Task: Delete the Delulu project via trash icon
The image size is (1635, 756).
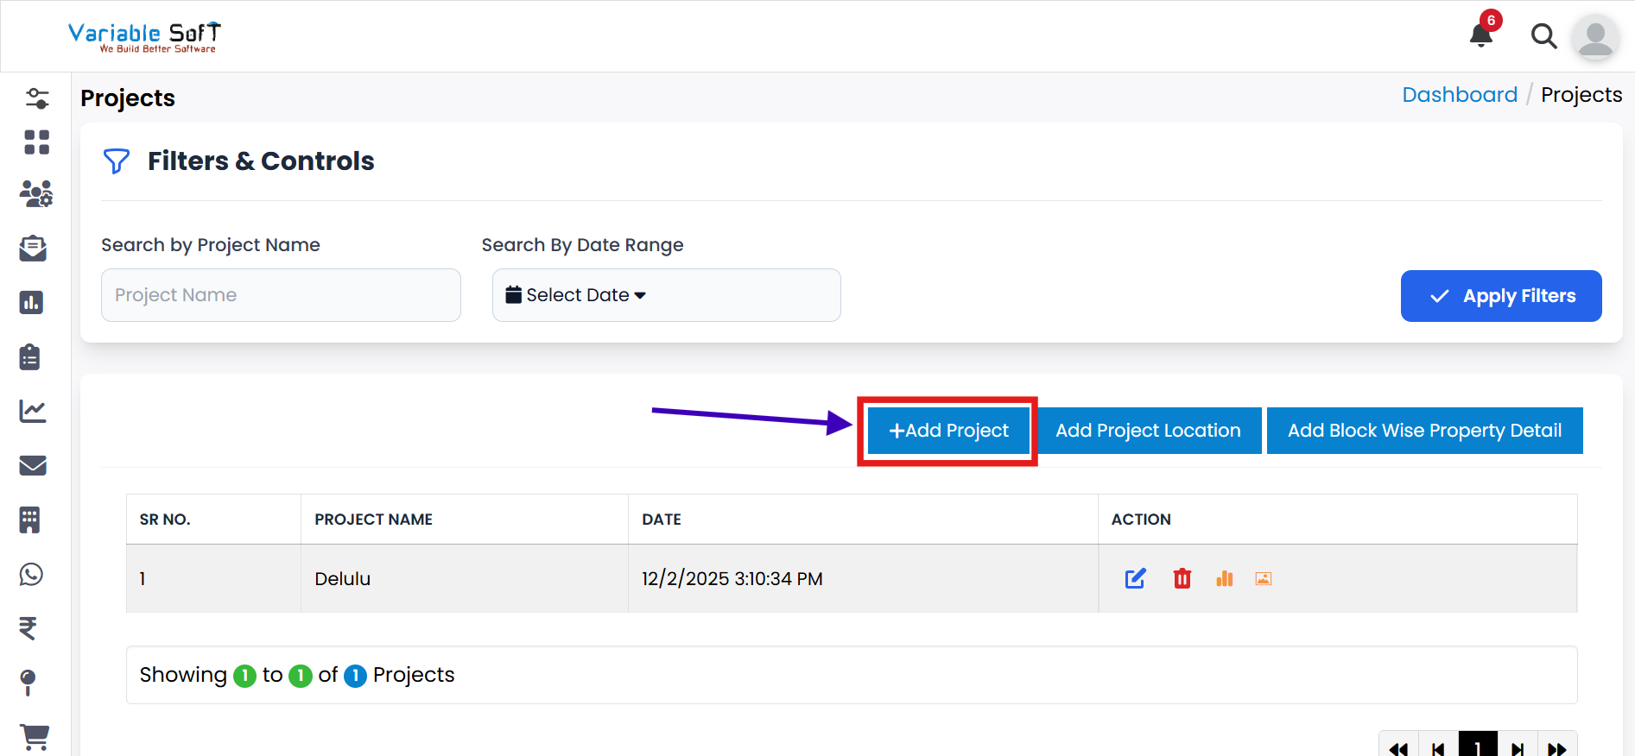Action: click(1182, 578)
